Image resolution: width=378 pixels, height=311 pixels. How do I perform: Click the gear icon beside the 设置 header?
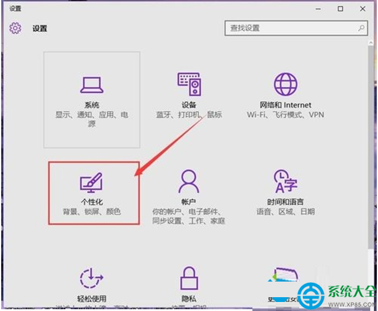[x=16, y=28]
